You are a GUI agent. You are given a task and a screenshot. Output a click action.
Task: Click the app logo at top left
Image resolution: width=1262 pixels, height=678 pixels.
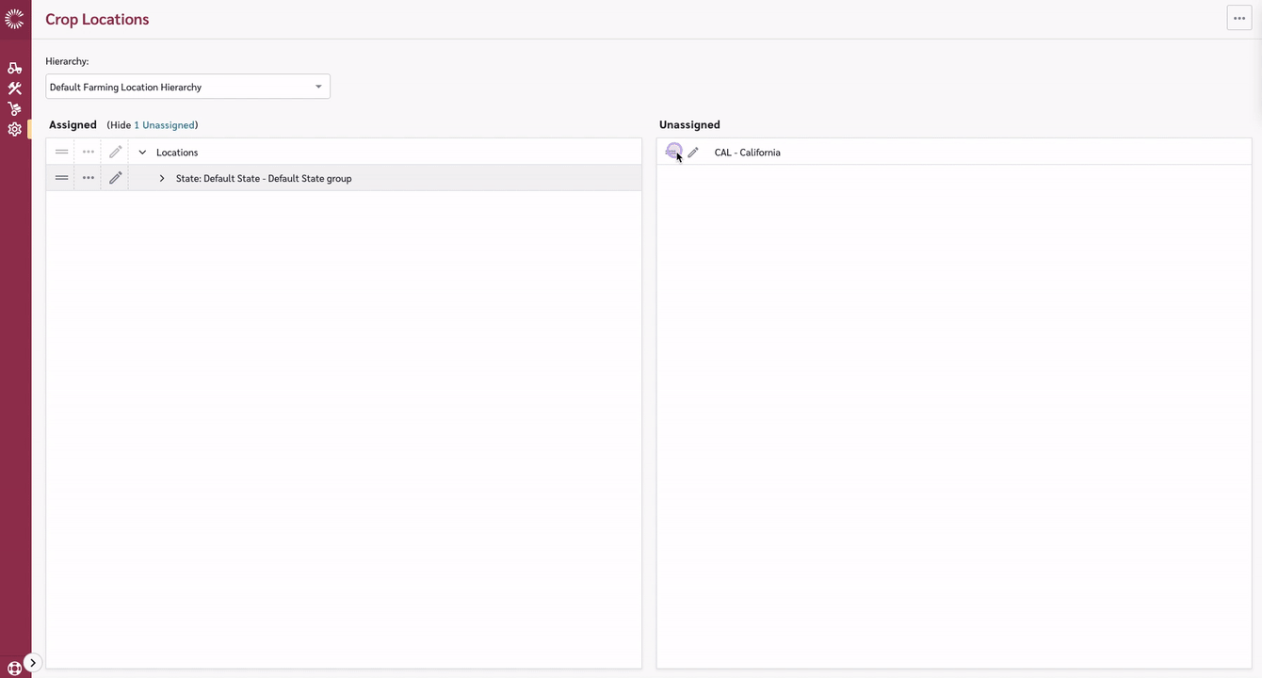click(x=14, y=18)
